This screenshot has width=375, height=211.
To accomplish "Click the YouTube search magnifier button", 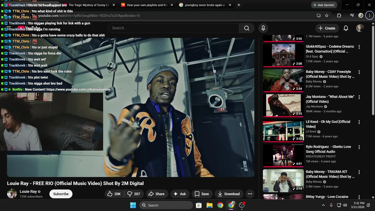I will pos(247,28).
